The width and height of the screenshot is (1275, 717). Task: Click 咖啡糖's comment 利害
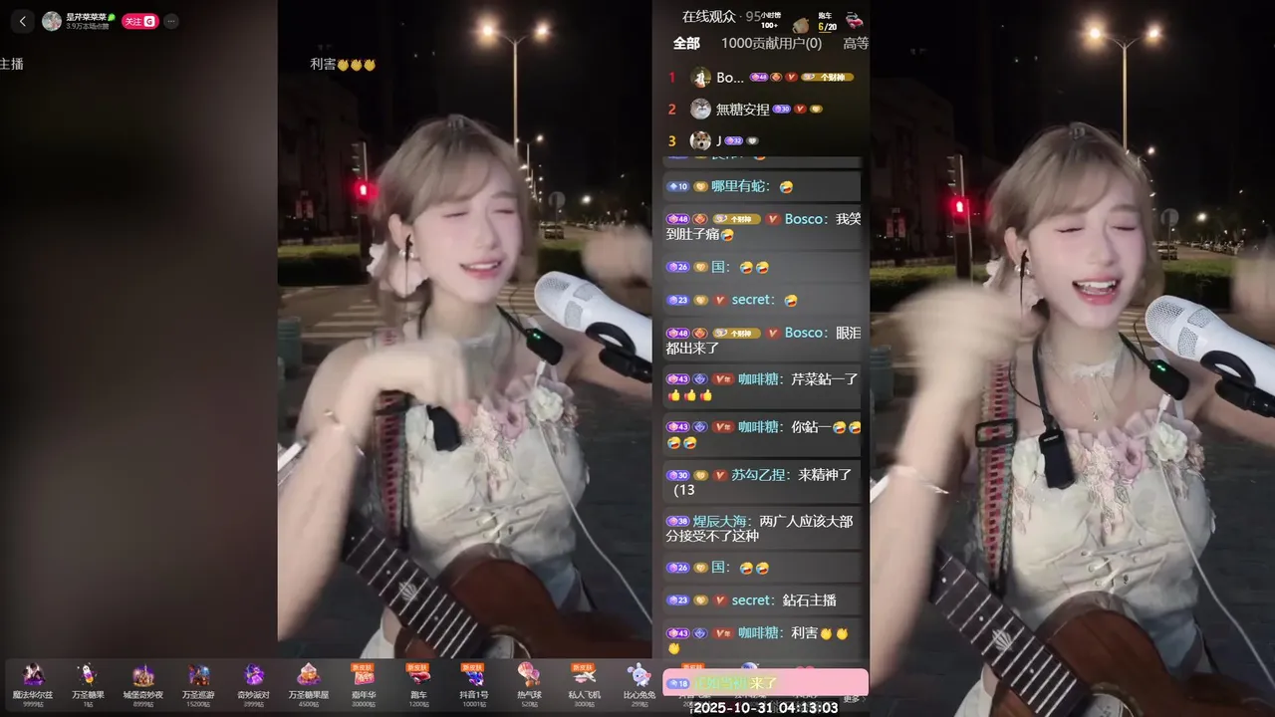pyautogui.click(x=764, y=639)
